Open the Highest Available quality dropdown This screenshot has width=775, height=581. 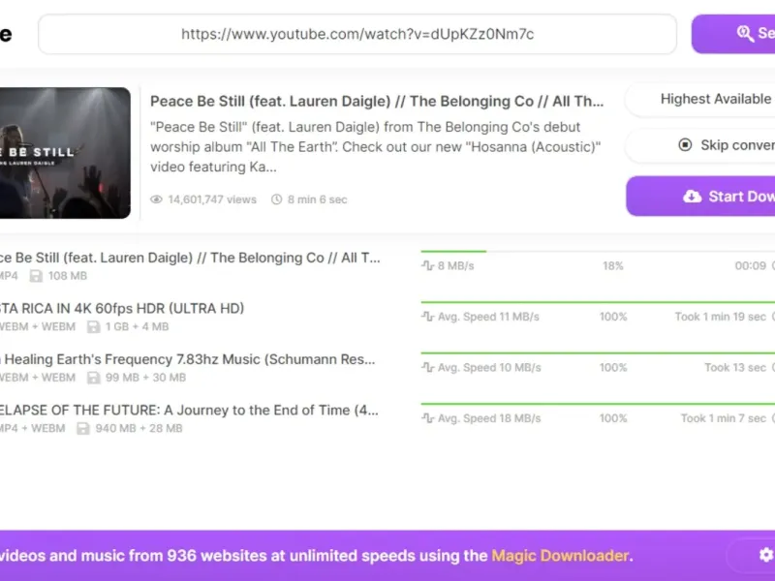tap(699, 100)
